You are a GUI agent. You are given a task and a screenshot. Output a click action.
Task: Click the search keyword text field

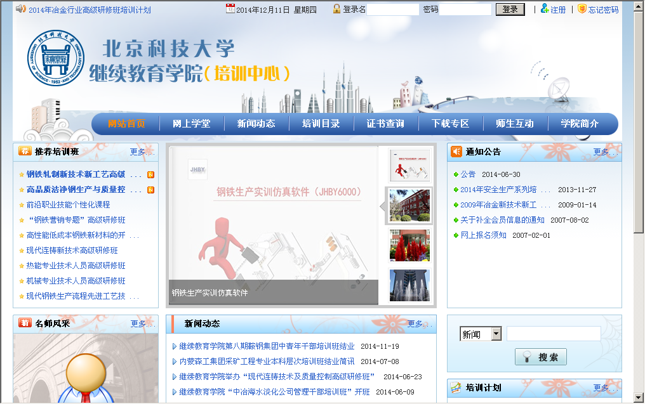pos(554,334)
